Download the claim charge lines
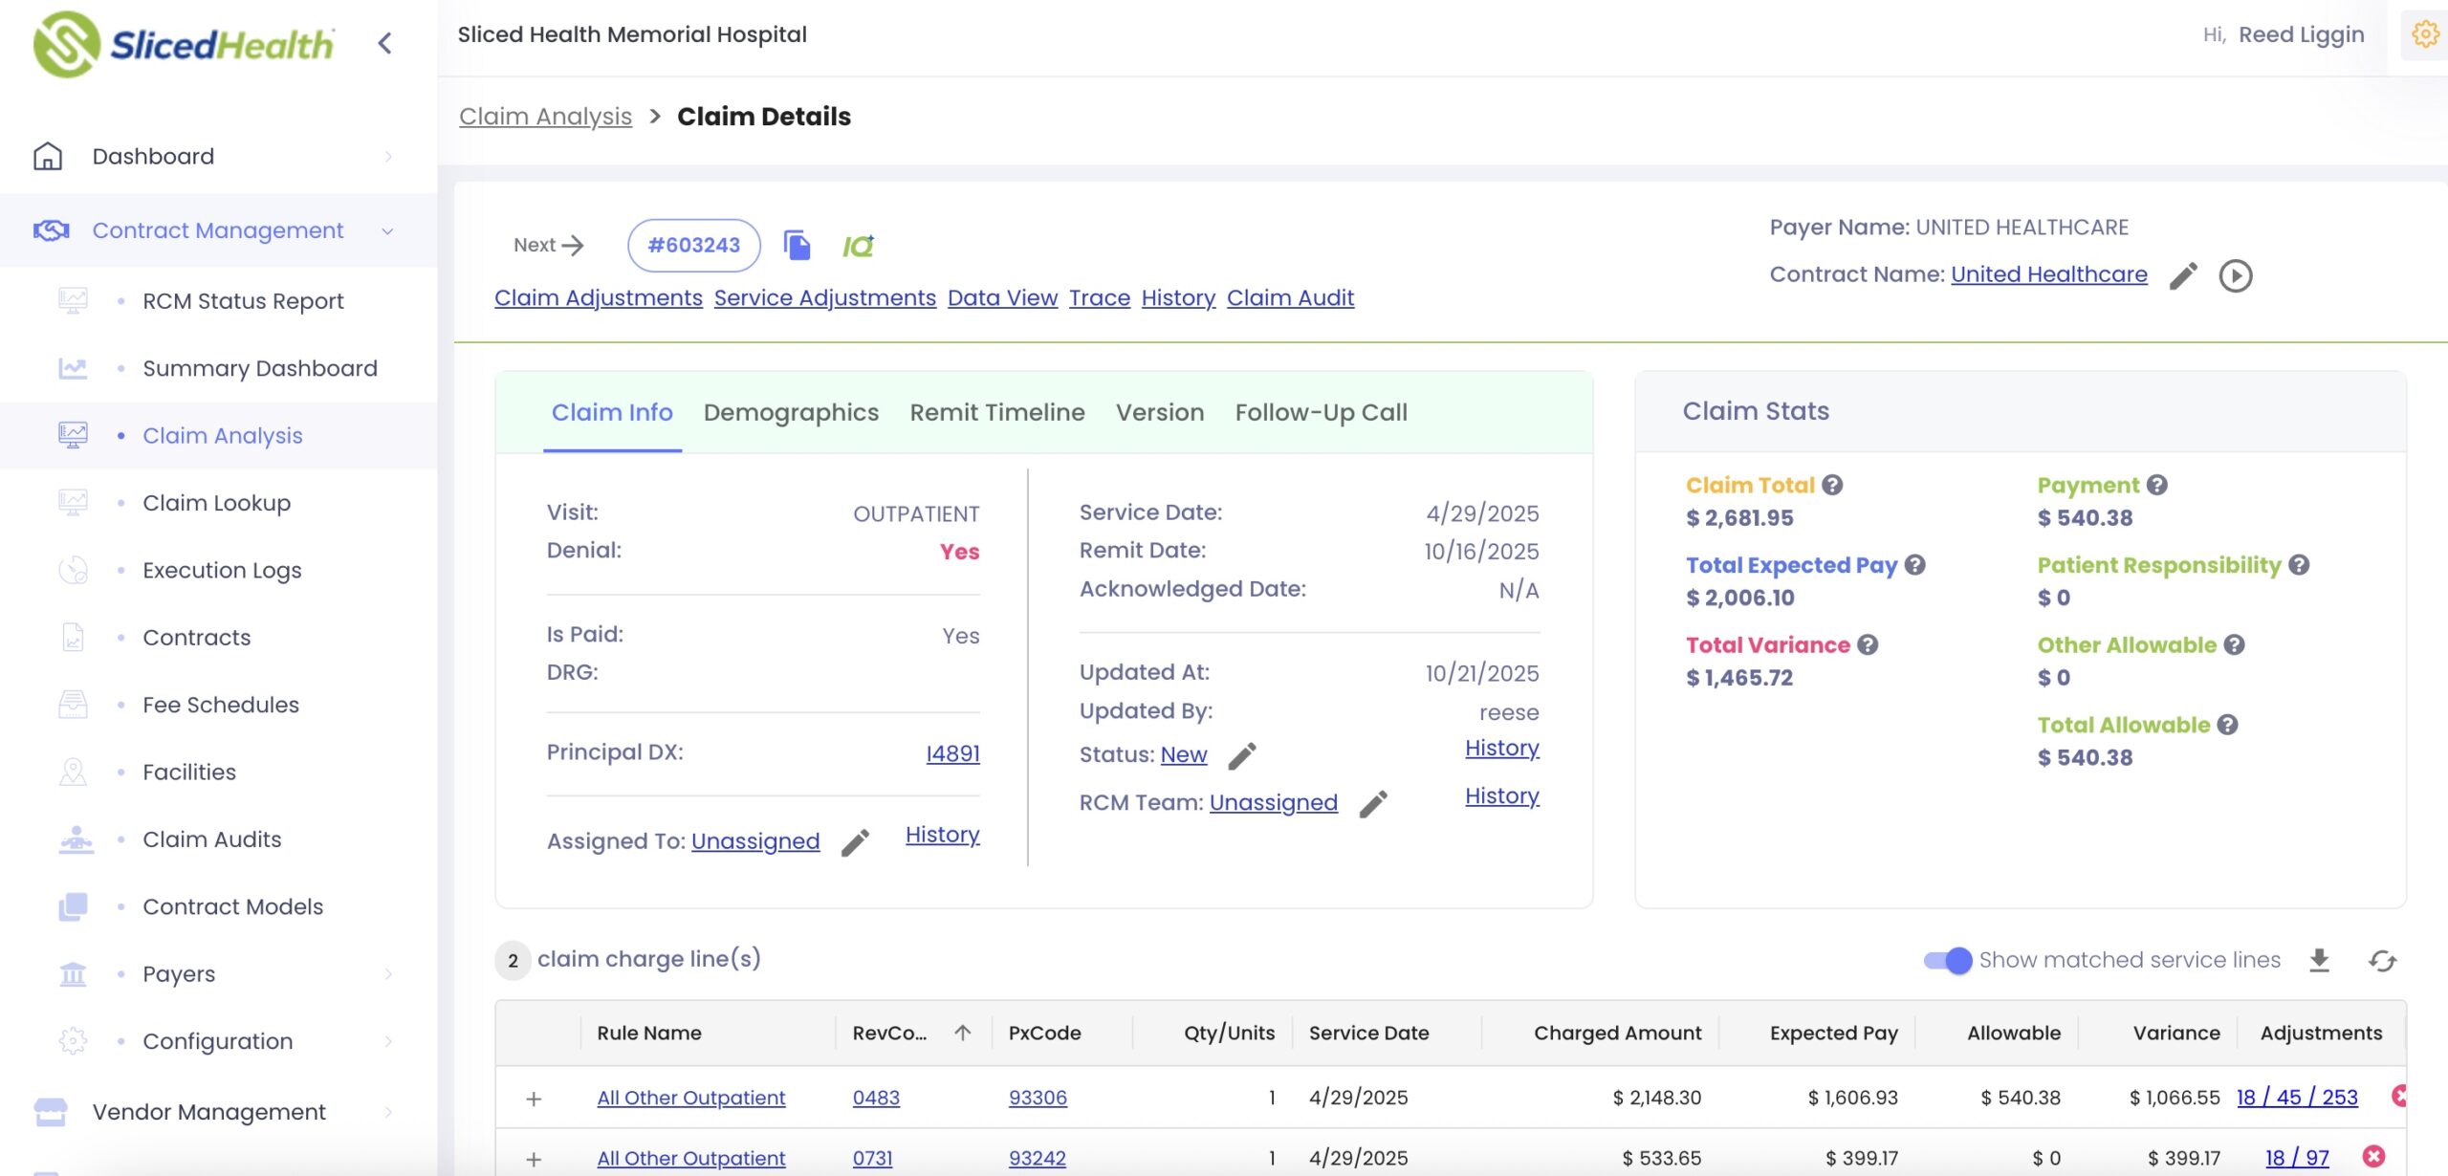2448x1176 pixels. tap(2319, 960)
